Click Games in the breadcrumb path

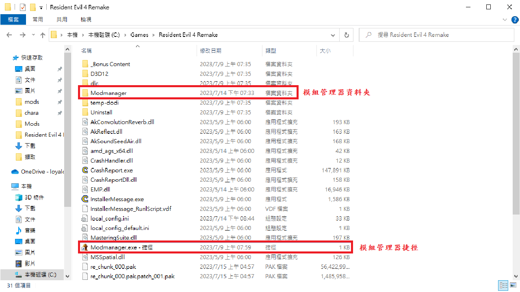139,35
